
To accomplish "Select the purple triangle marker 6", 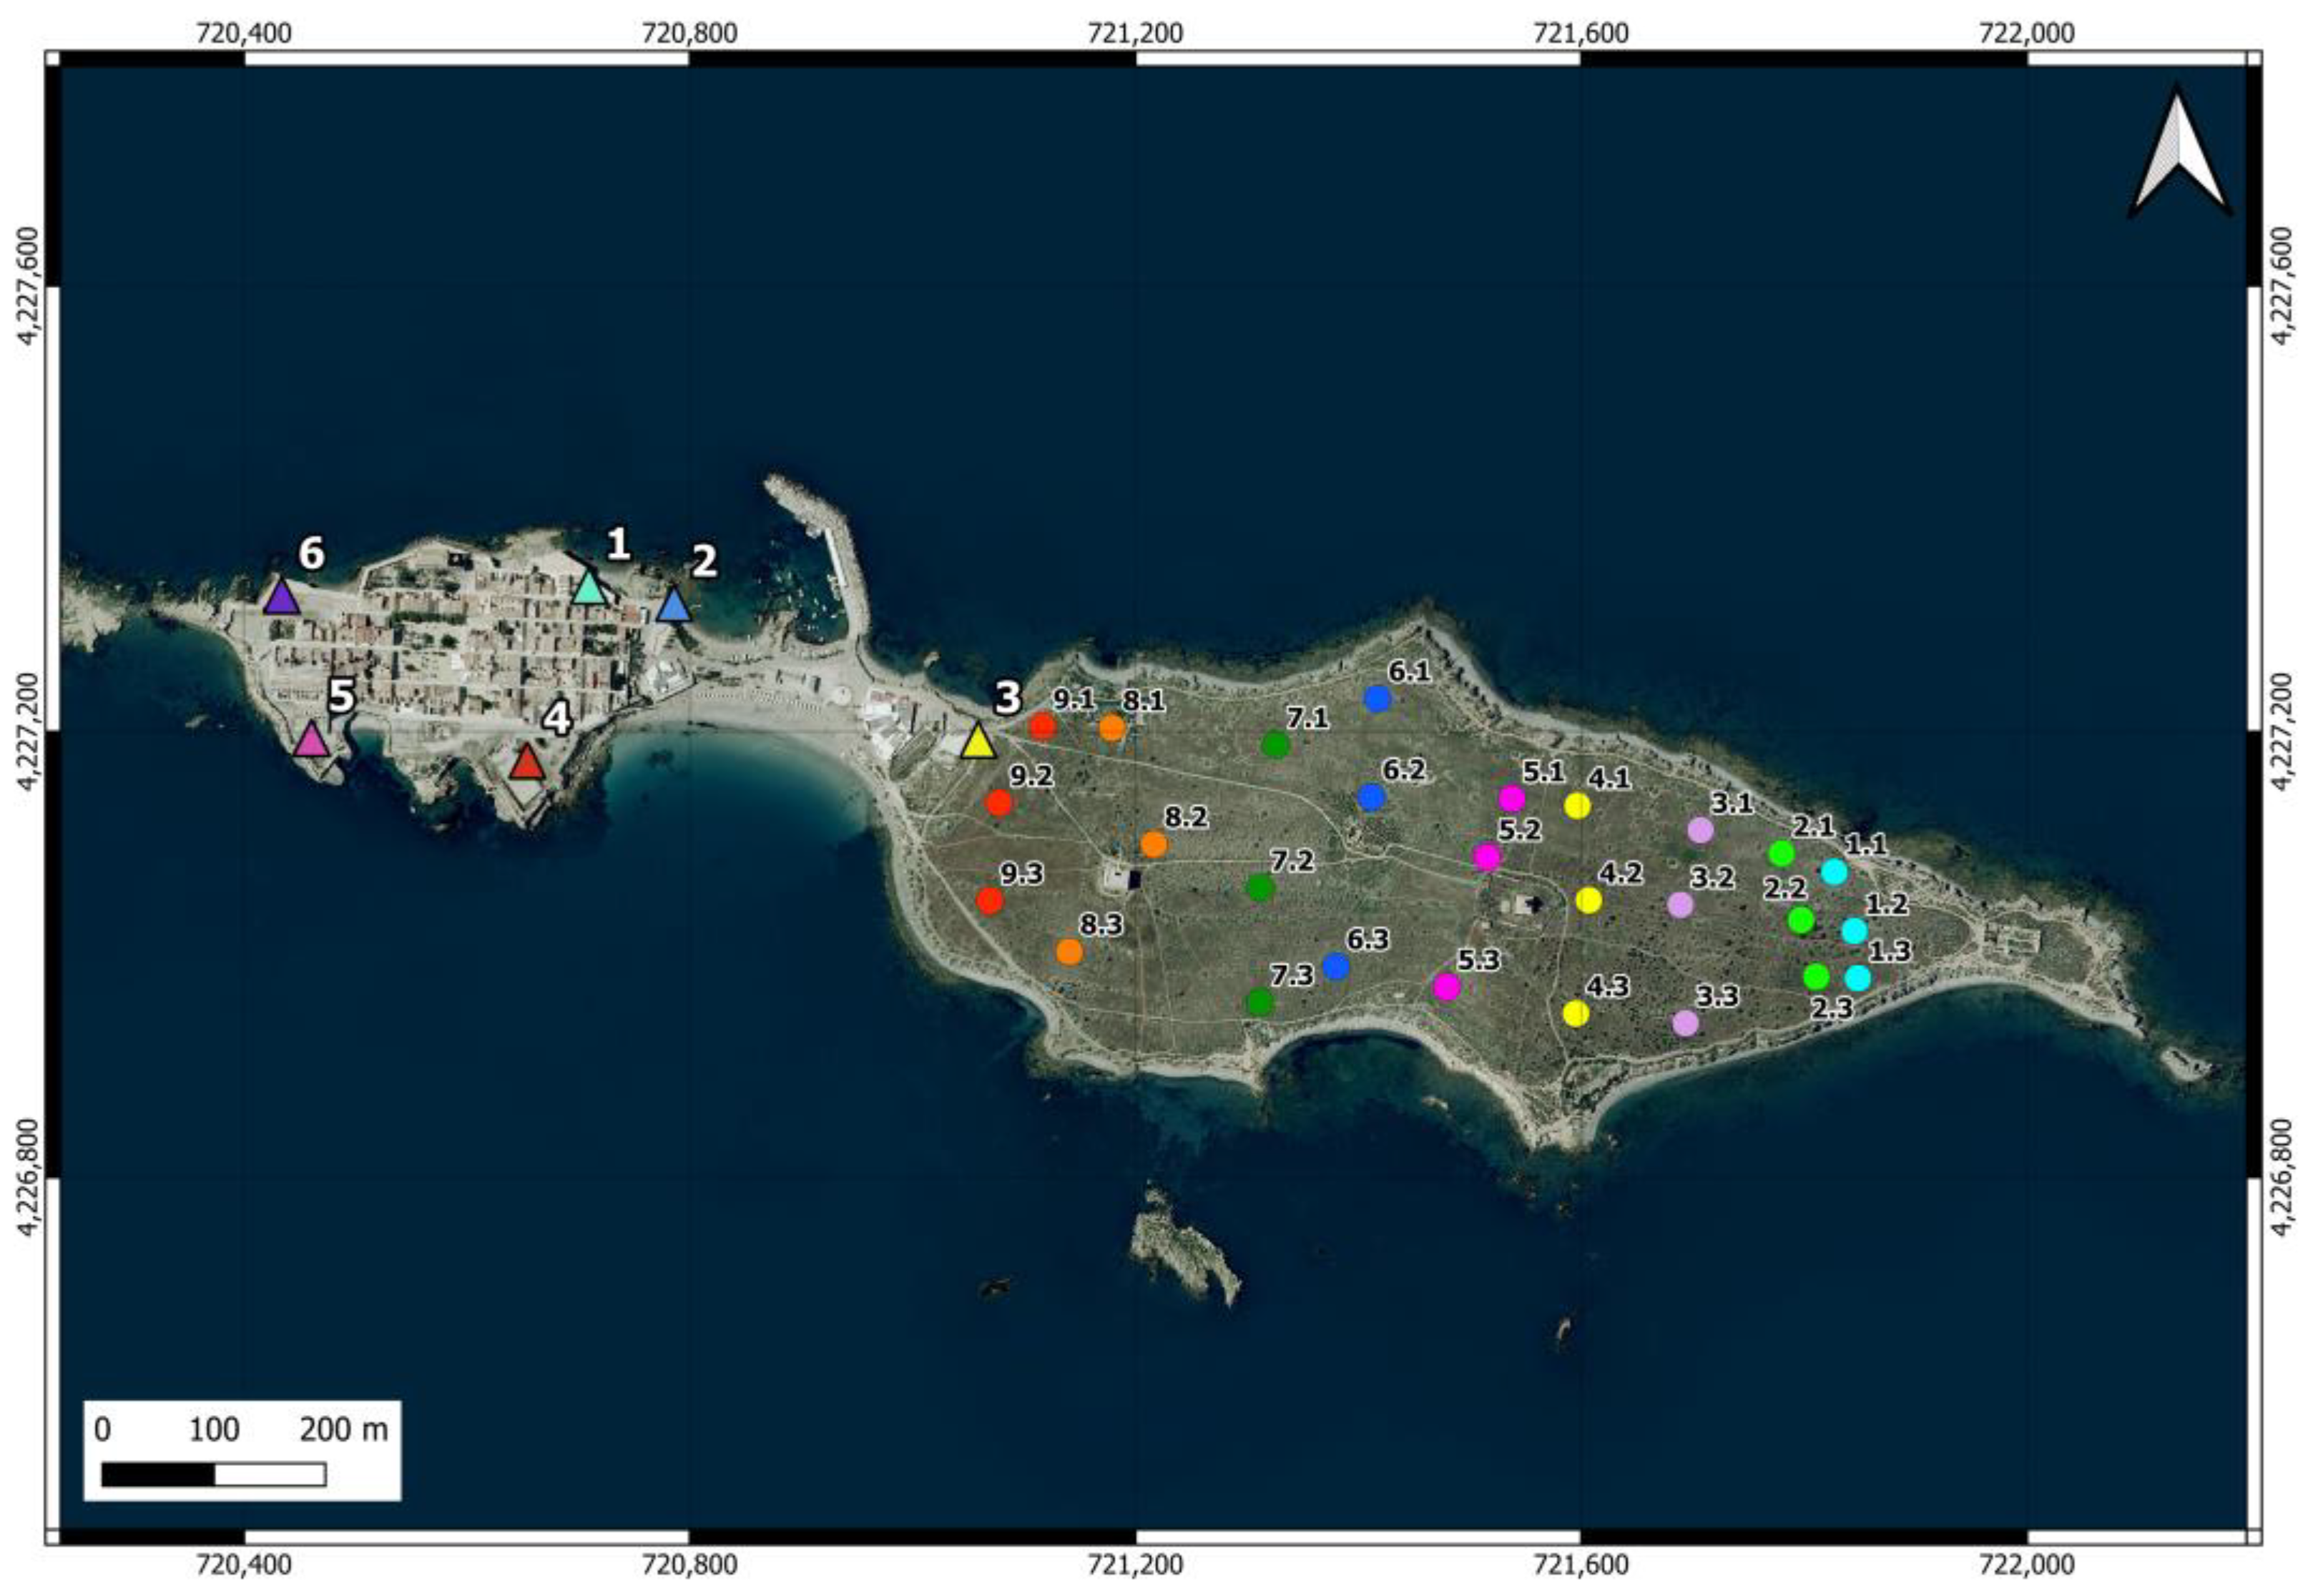I will [x=282, y=599].
